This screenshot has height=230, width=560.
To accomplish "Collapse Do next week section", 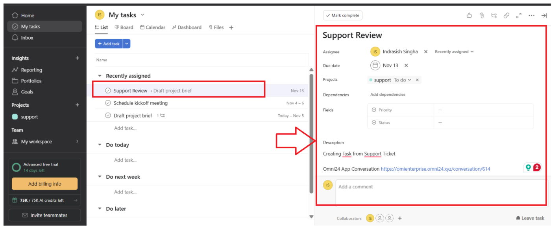I will pos(100,177).
